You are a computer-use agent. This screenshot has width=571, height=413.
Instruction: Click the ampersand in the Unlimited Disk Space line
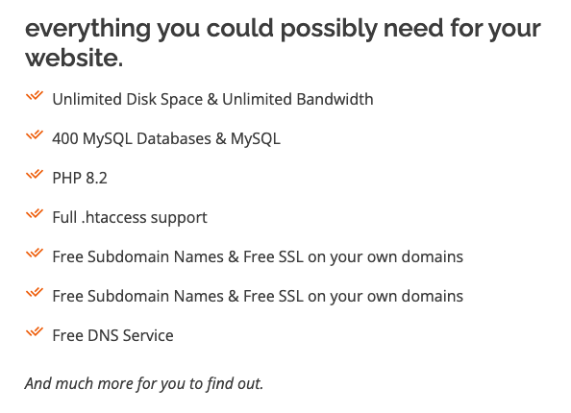pos(212,99)
